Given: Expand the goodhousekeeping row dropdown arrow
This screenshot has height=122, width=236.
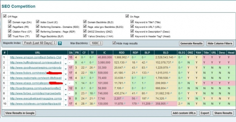Looking at the screenshot, I should (66, 69).
